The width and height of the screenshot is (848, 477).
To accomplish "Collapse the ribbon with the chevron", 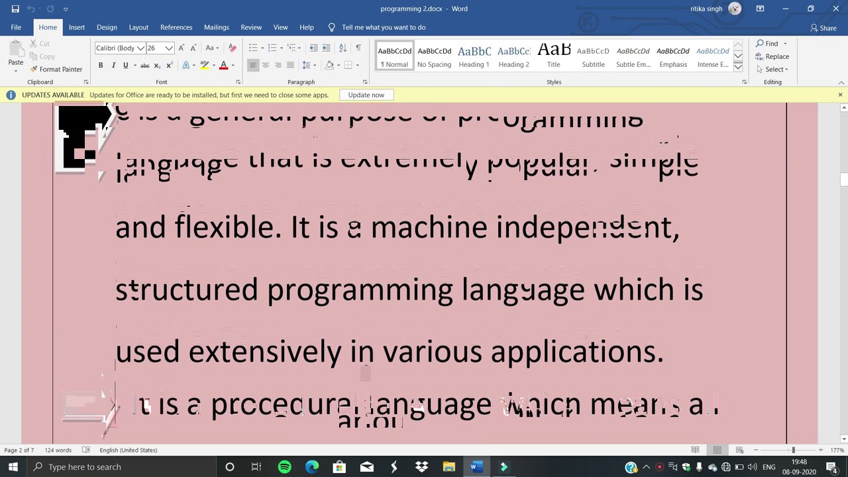I will (841, 82).
